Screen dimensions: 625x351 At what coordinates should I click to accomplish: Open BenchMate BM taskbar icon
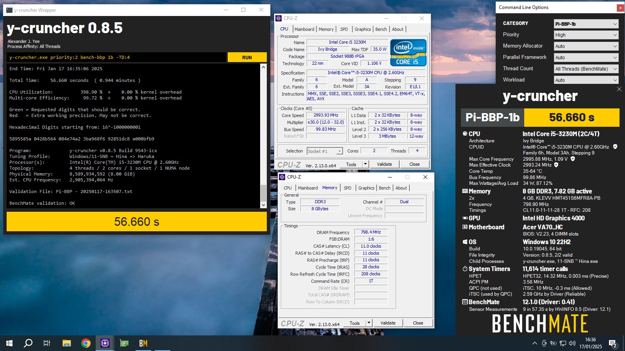coord(143,343)
